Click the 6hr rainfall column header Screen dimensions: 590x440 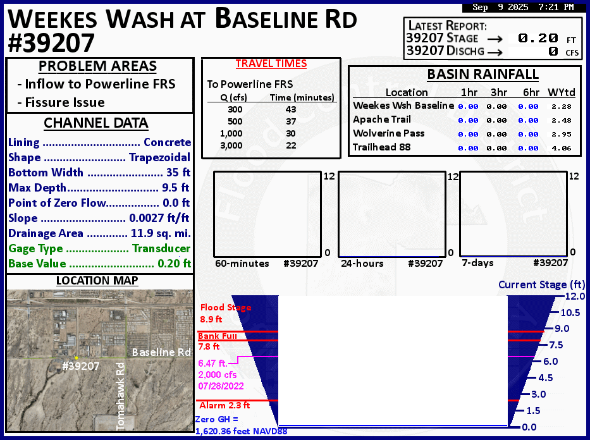point(531,92)
